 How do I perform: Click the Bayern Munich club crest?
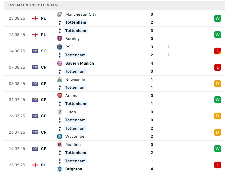[x=60, y=63]
